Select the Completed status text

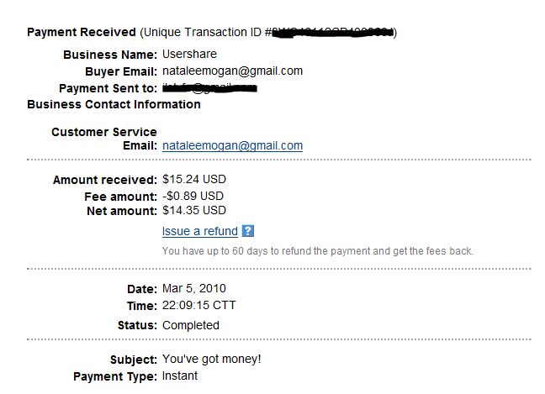tap(191, 325)
